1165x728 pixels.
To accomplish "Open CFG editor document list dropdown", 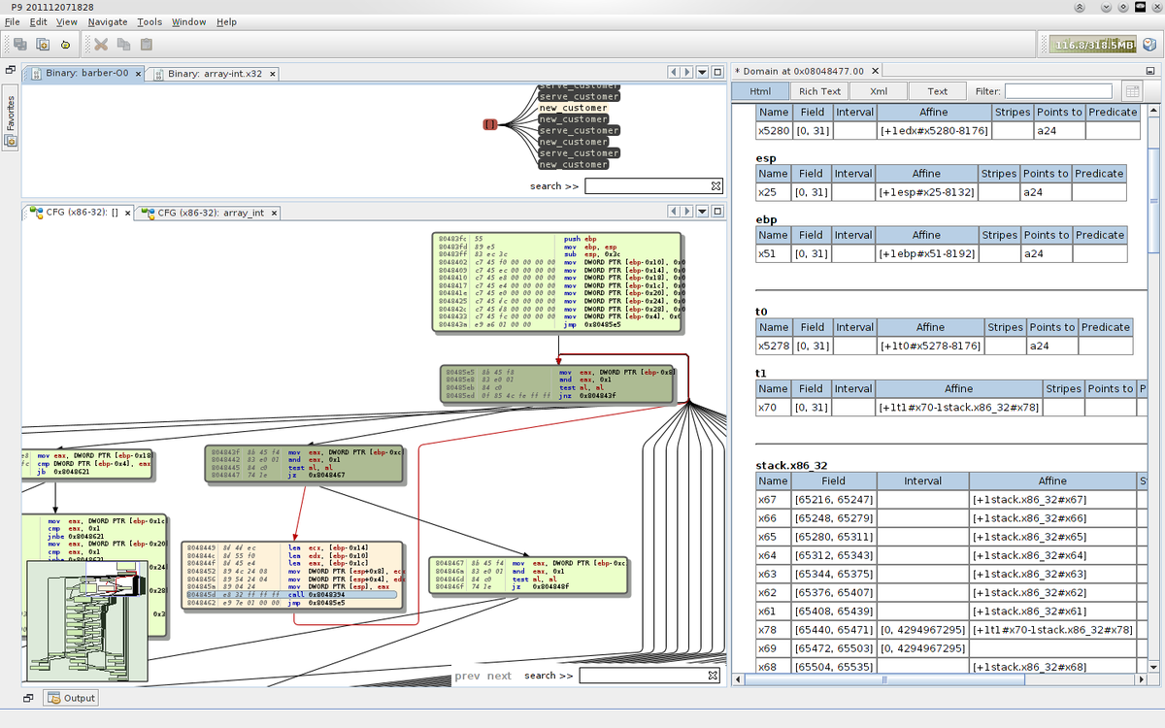I will coord(702,212).
